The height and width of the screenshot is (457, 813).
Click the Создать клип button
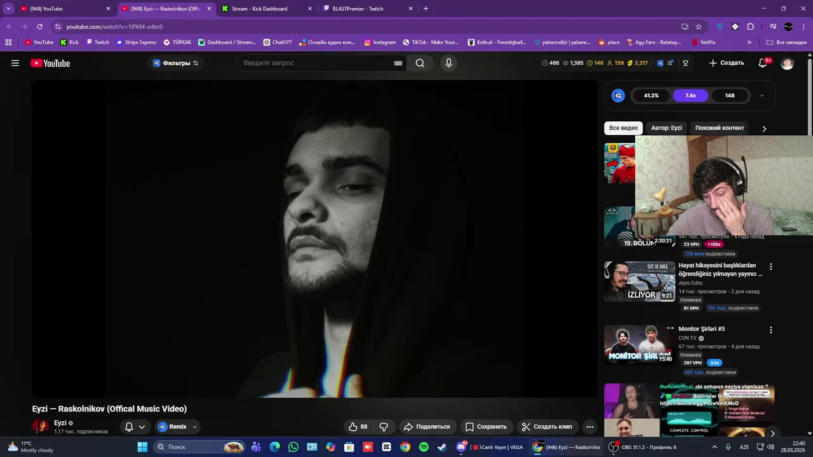pyautogui.click(x=548, y=427)
